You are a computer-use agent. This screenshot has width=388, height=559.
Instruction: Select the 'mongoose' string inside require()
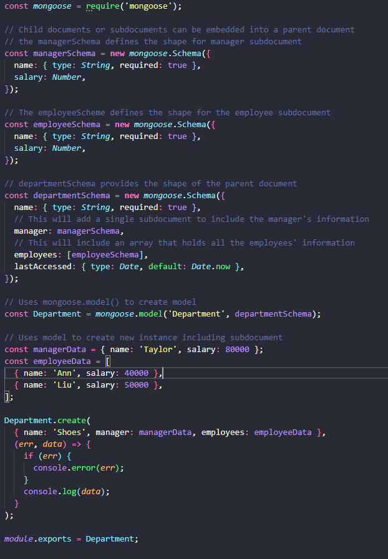pos(148,6)
